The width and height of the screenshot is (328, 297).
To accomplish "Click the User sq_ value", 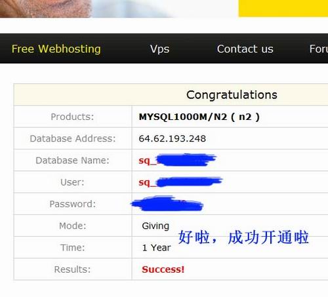I will tap(180, 182).
